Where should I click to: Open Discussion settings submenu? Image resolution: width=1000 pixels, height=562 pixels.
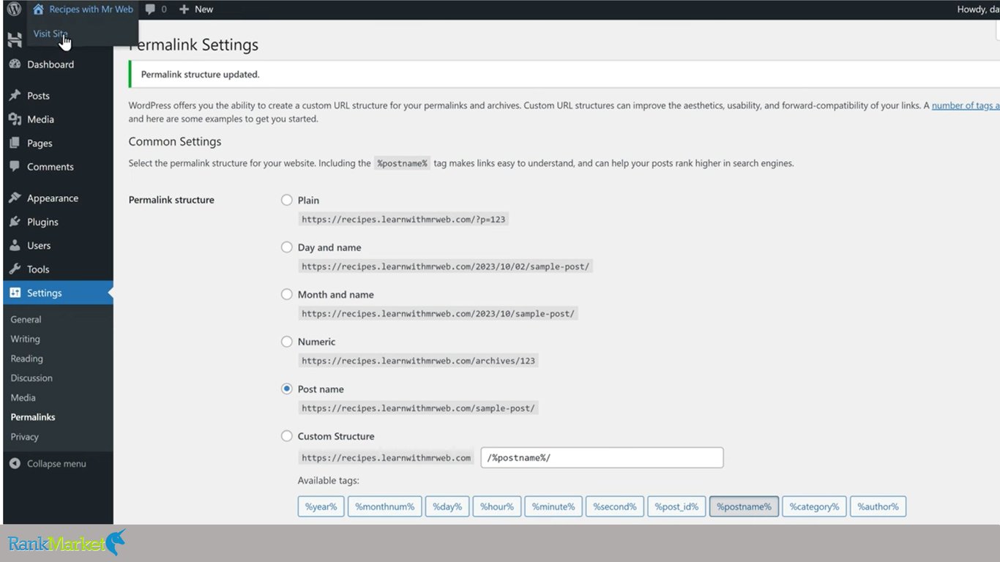(31, 378)
